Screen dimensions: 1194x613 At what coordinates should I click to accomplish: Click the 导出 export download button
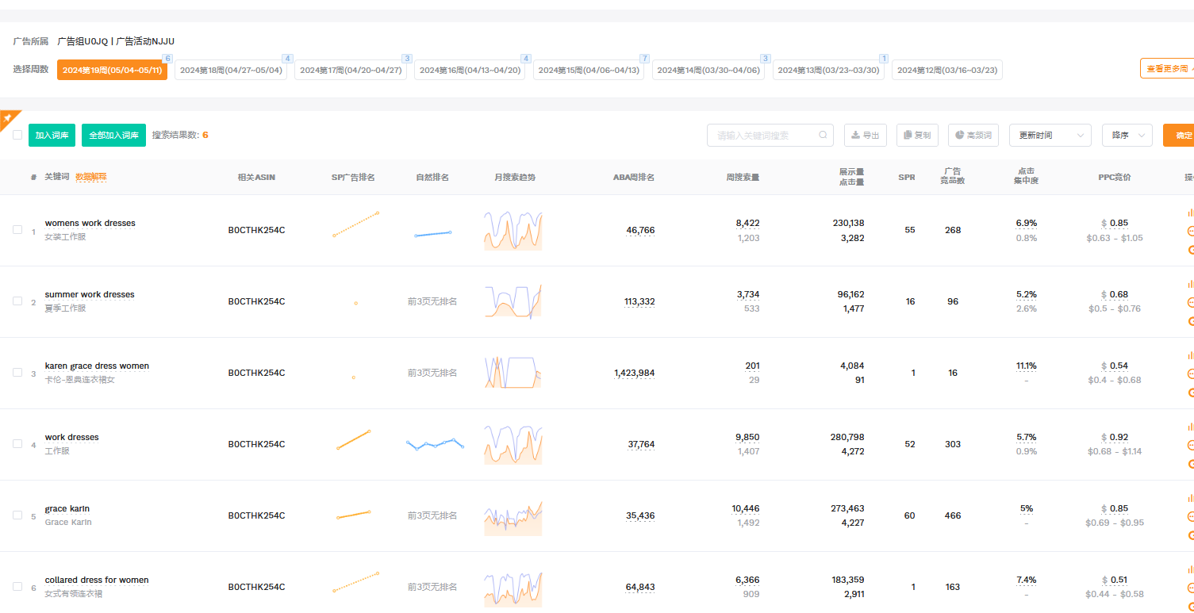(865, 136)
